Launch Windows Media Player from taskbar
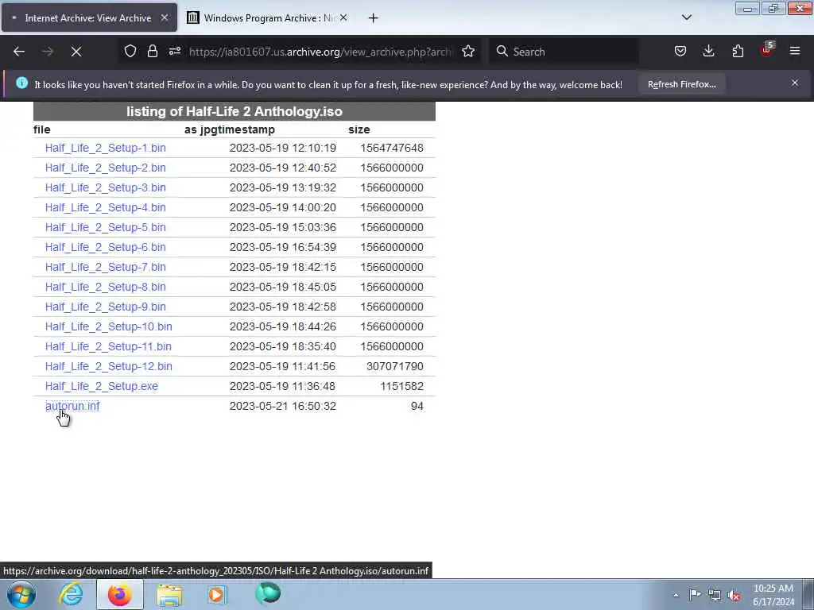Screen dimensions: 814x610 click(218, 594)
